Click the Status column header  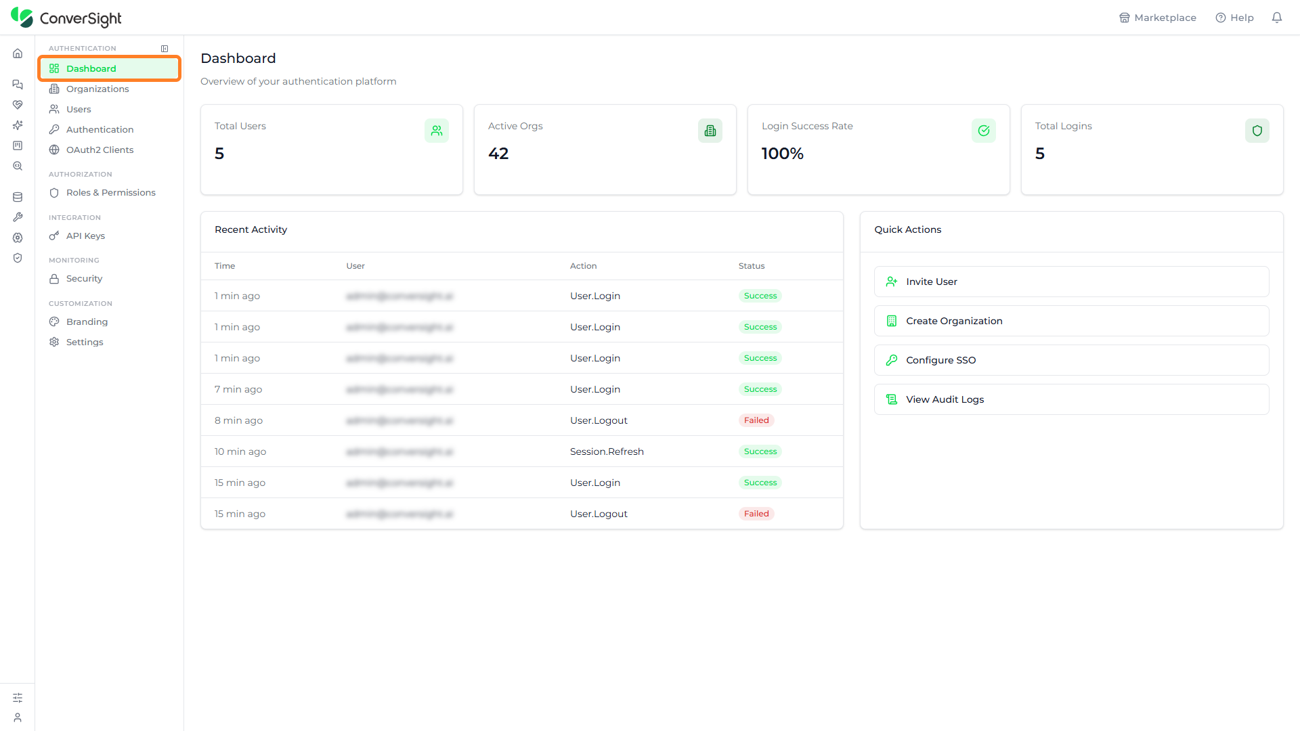point(752,266)
